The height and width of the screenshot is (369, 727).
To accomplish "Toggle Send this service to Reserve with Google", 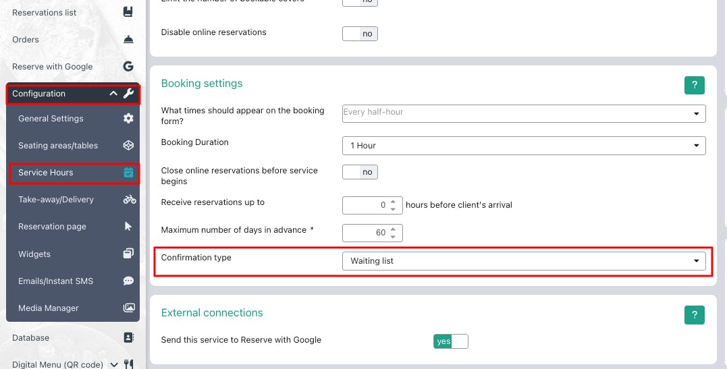I will point(451,341).
